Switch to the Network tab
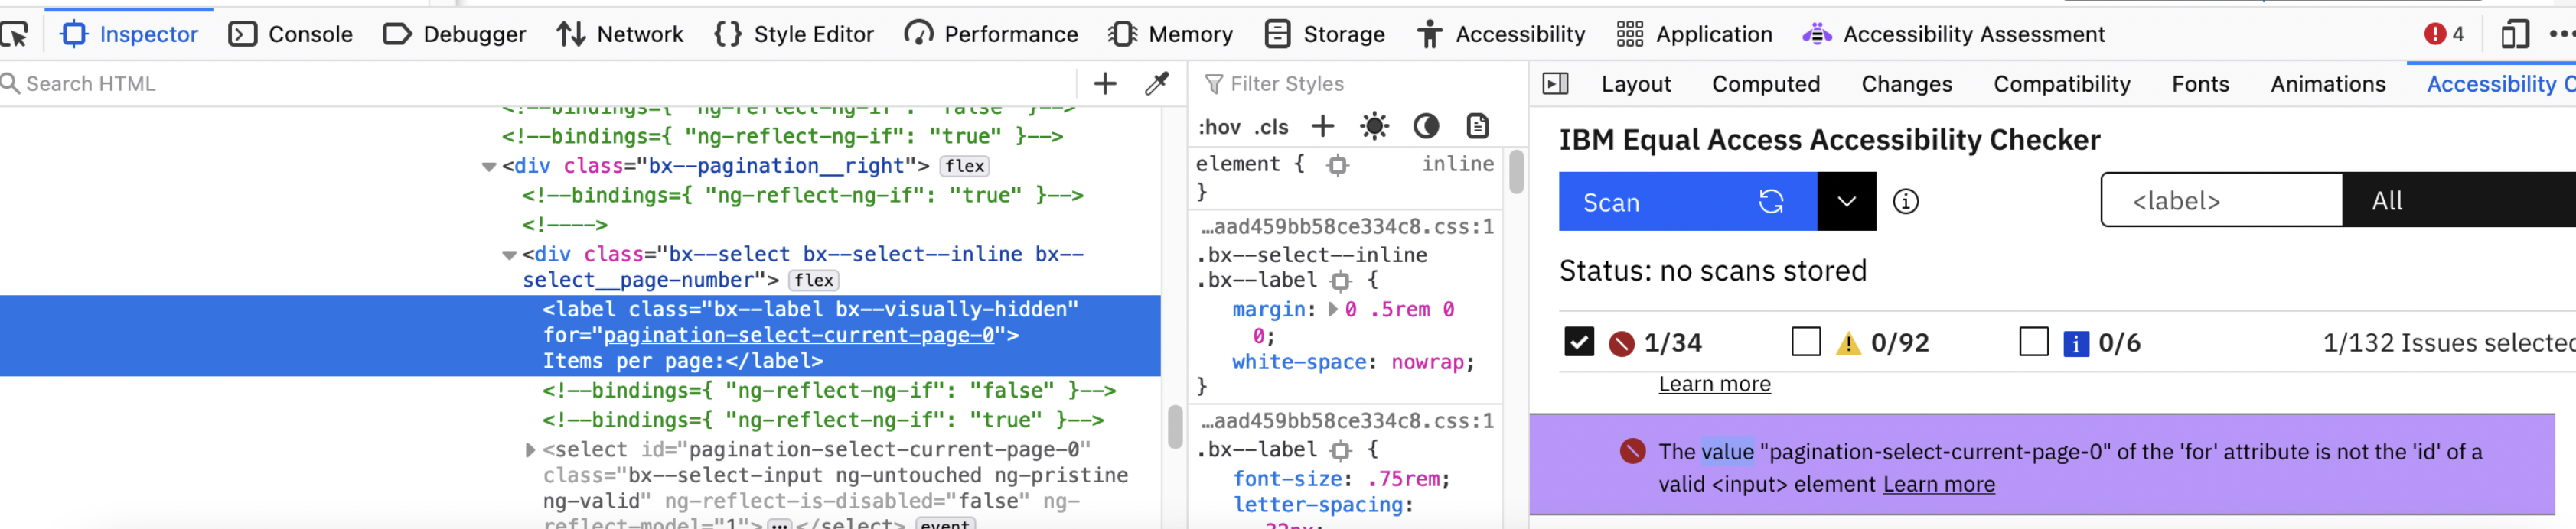The height and width of the screenshot is (529, 2576). click(620, 34)
